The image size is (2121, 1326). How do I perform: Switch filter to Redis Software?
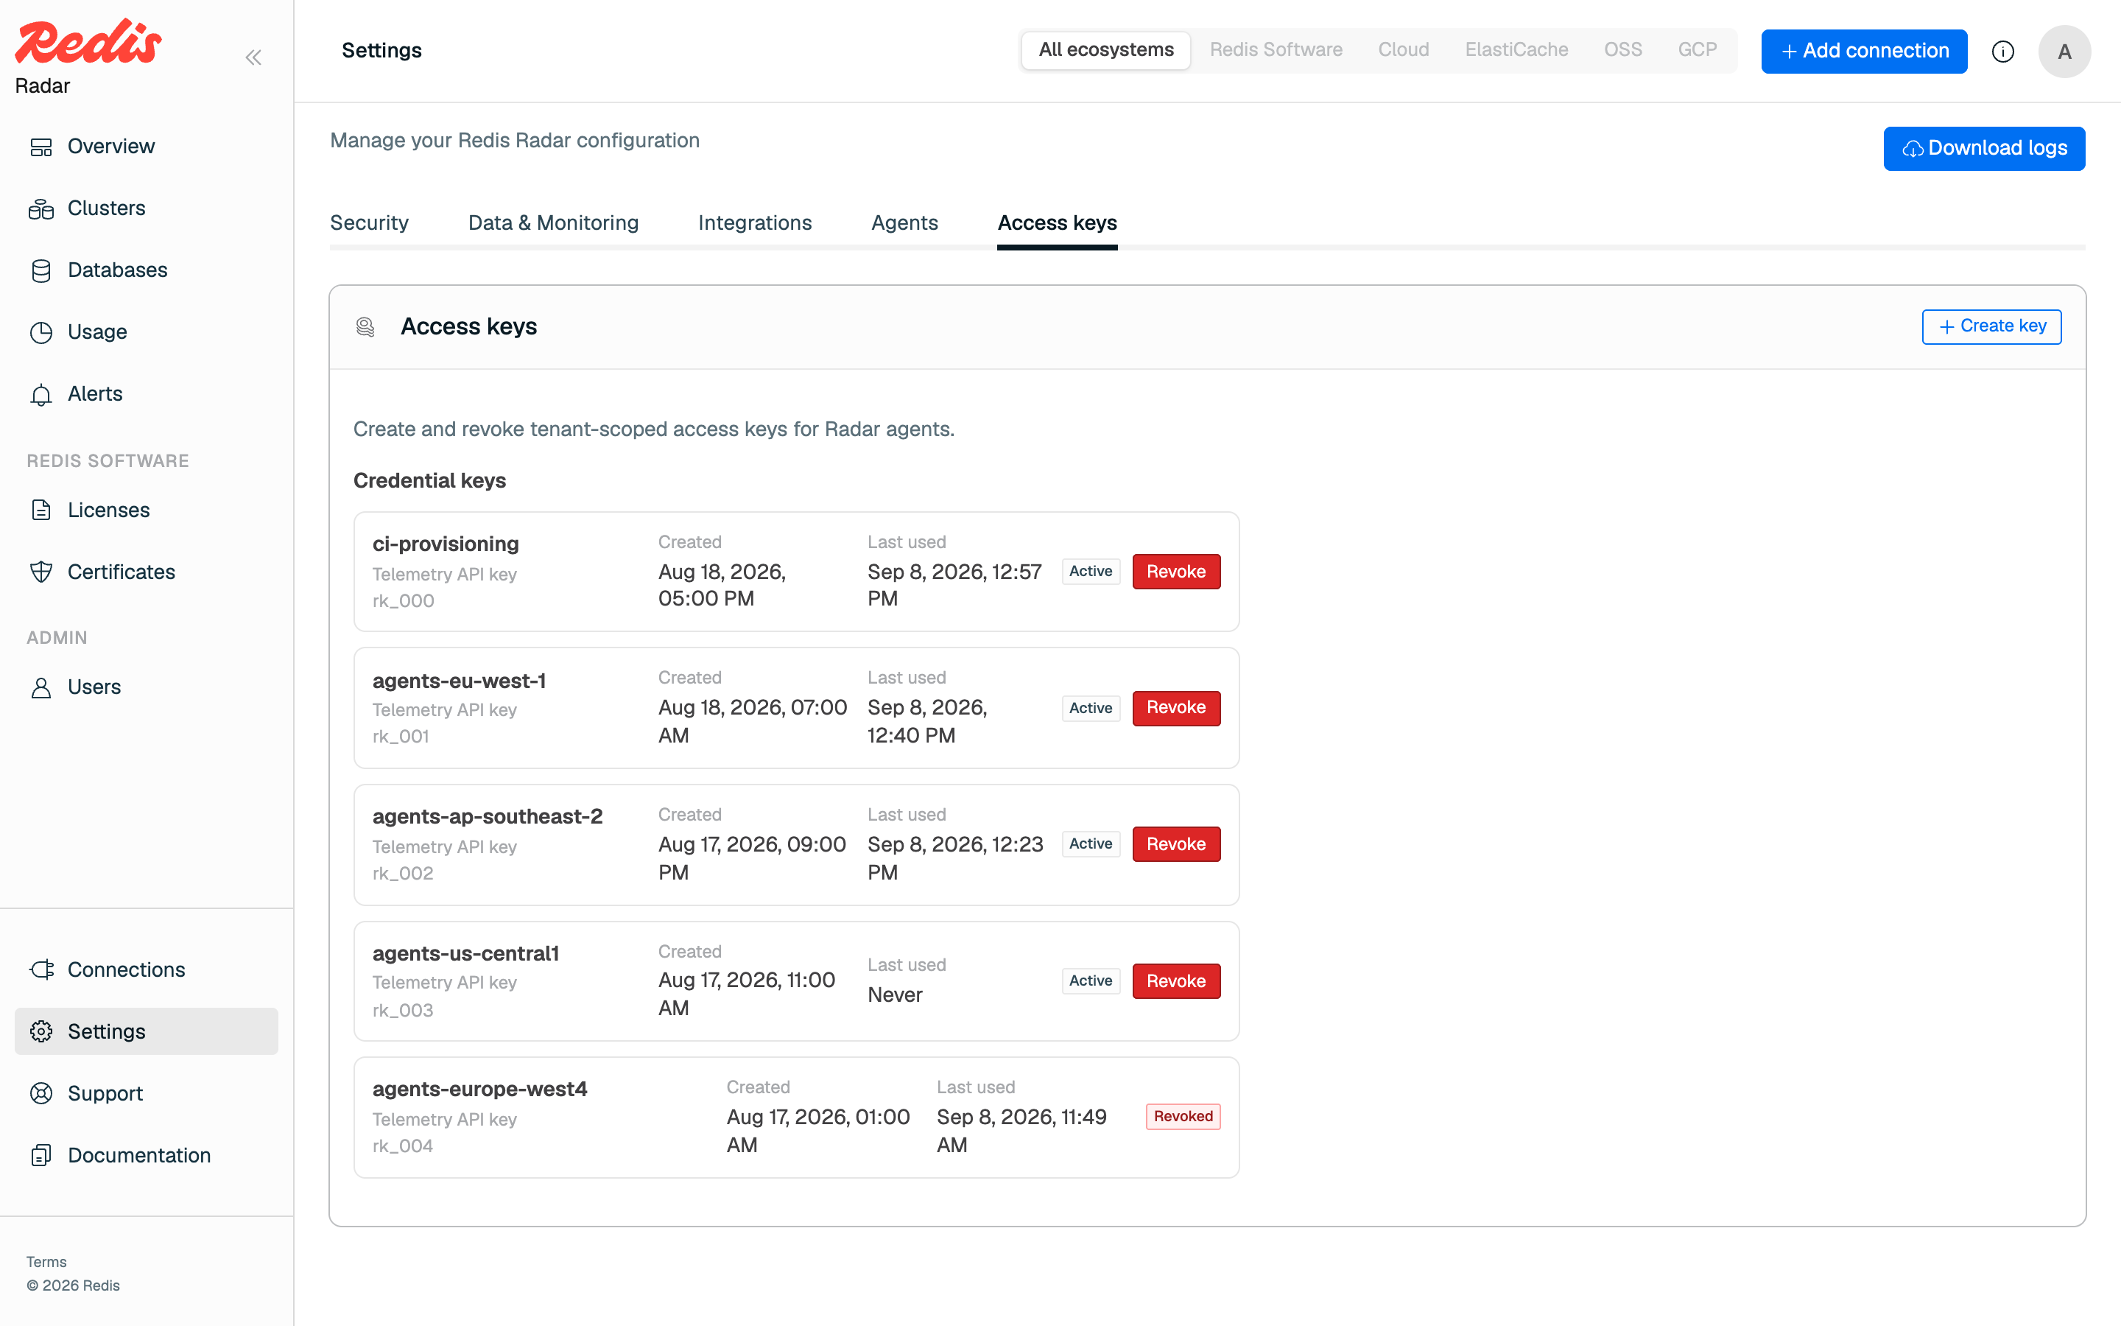coord(1276,50)
